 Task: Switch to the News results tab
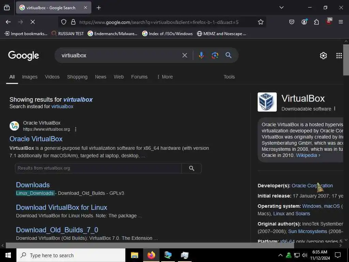pyautogui.click(x=101, y=77)
